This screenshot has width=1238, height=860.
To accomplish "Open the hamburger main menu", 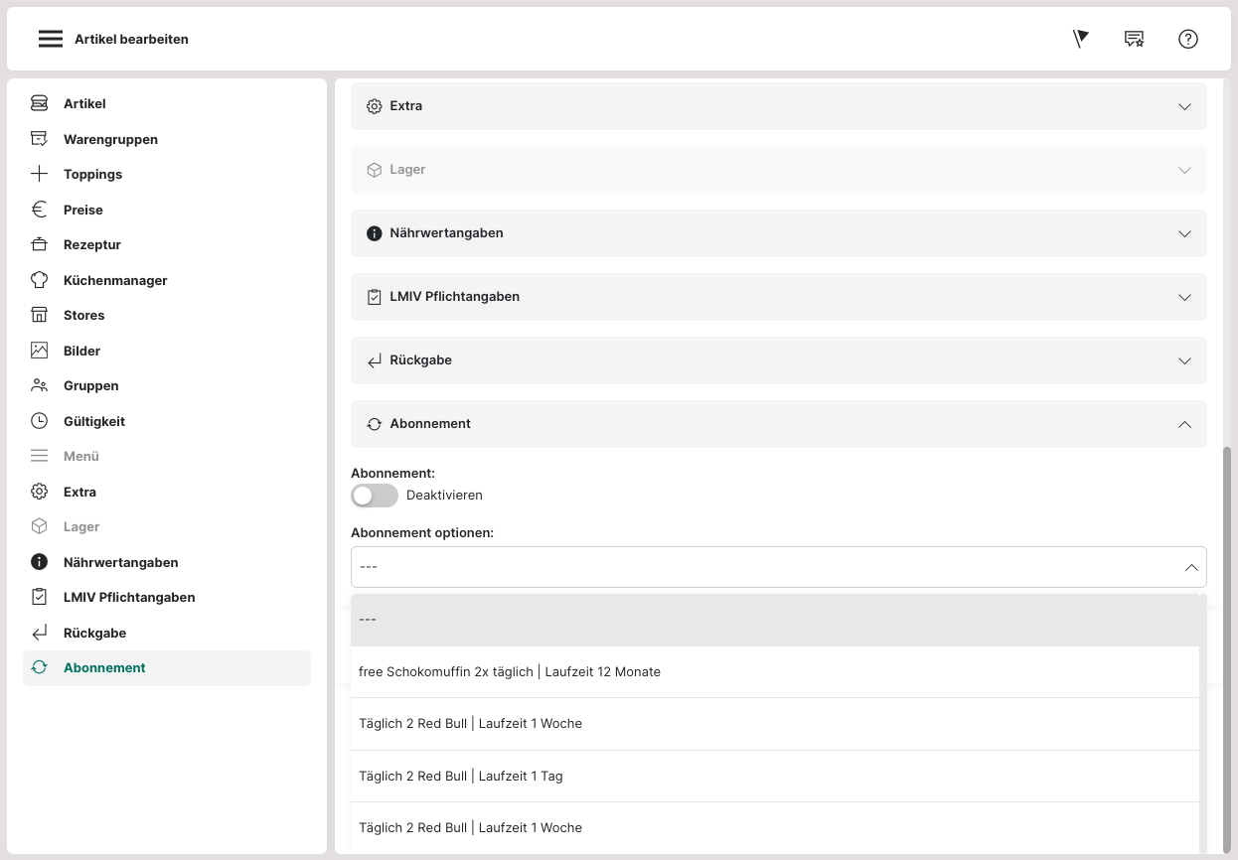I will point(51,39).
